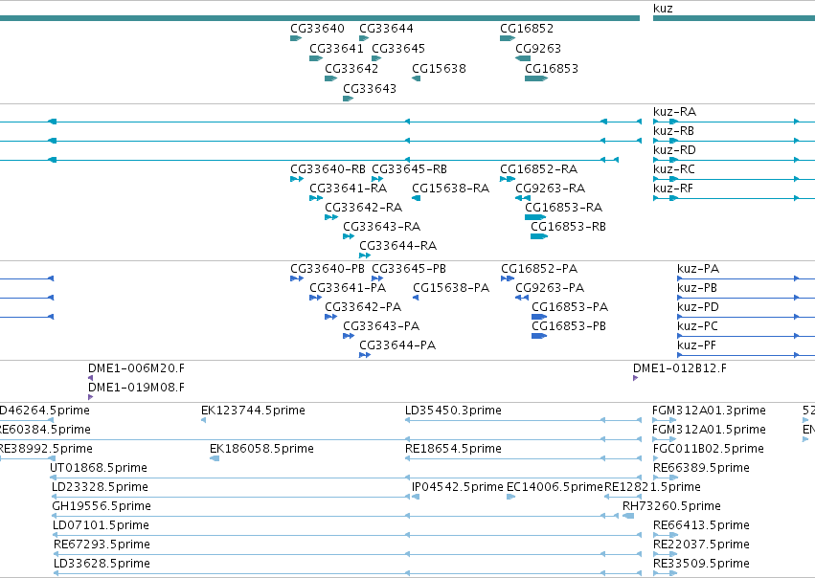Viewport: 815px width, 578px height.
Task: Select the kuz-PD protein label
Action: (x=698, y=307)
